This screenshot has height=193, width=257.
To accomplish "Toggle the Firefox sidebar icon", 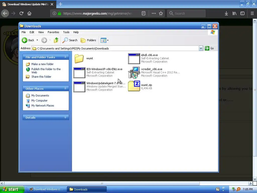I will click(x=242, y=13).
